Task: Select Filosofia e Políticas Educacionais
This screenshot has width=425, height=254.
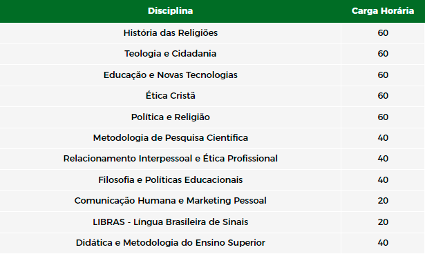Action: tap(171, 180)
